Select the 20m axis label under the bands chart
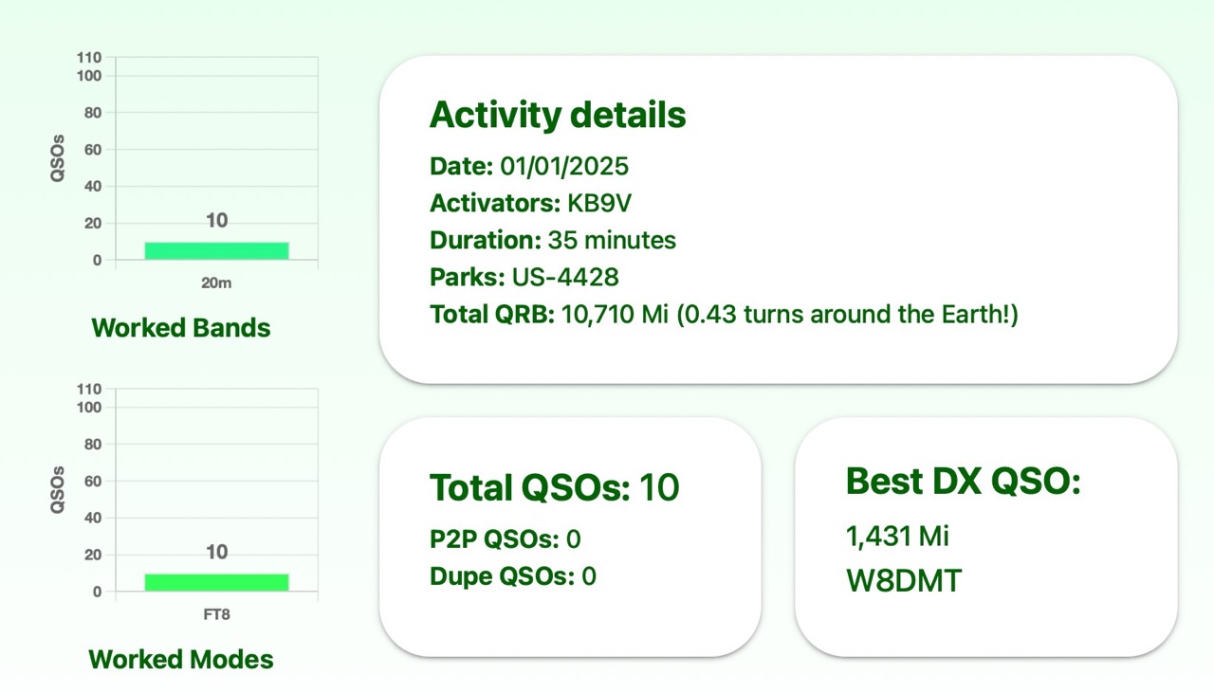The height and width of the screenshot is (693, 1214). pos(216,283)
